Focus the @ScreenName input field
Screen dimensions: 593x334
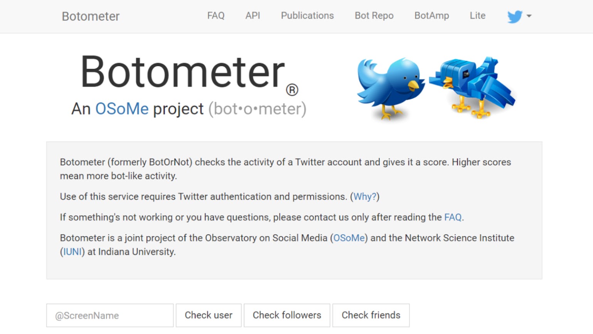point(110,315)
